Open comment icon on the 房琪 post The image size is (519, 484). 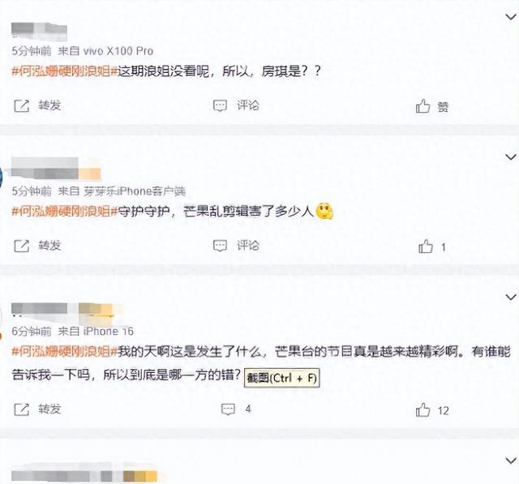220,106
